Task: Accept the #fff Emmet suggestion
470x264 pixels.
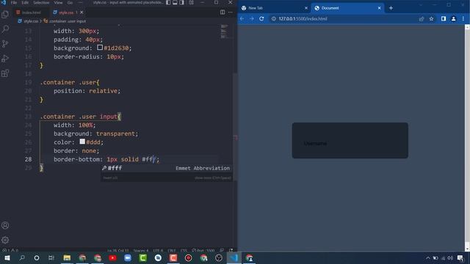Action: (x=167, y=168)
